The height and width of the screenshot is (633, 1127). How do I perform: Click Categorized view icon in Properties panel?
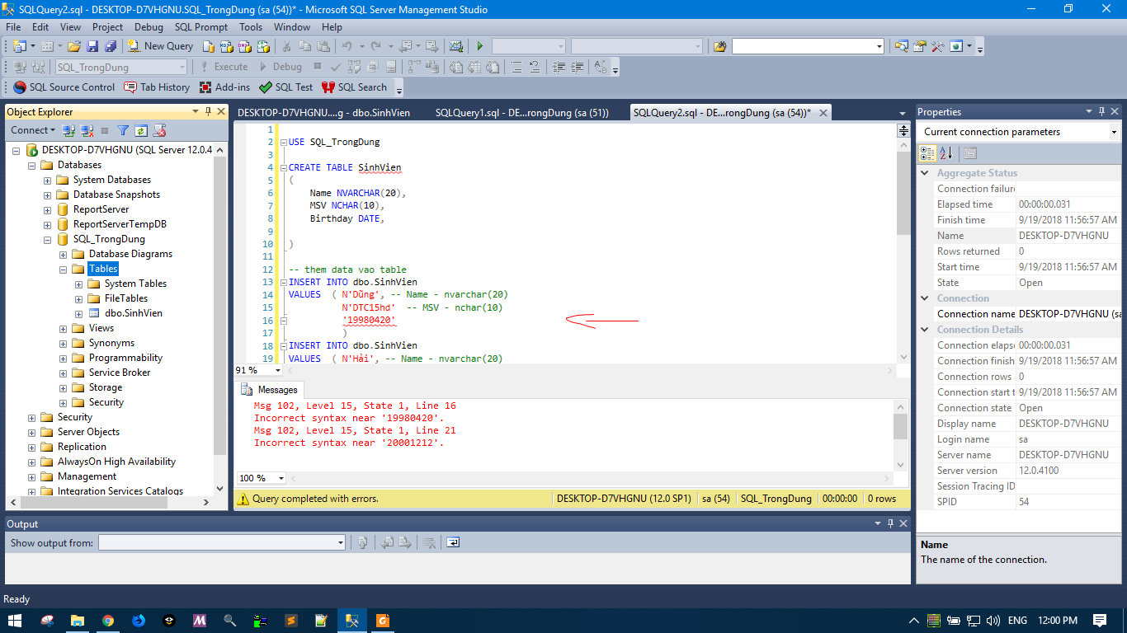(928, 153)
